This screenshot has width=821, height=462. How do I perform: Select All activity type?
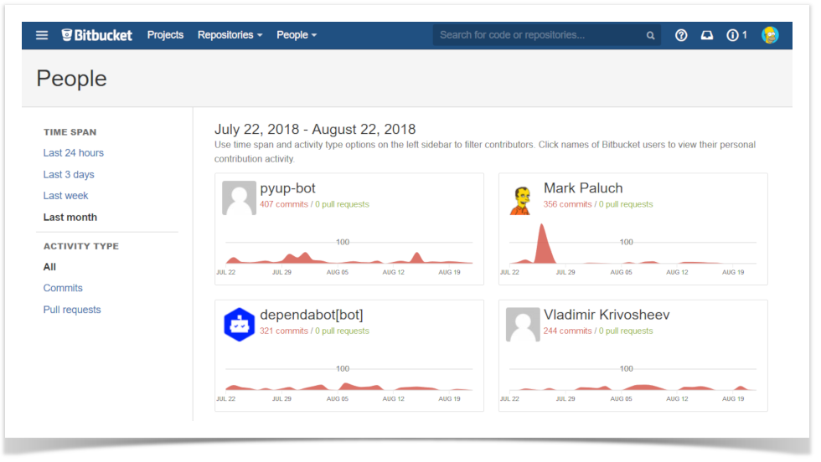pyautogui.click(x=49, y=267)
